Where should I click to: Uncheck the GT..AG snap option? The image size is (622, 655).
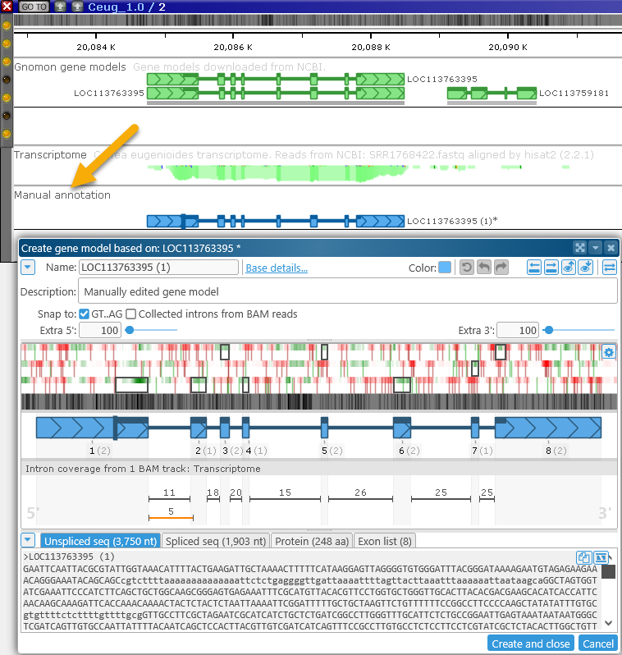pos(85,314)
